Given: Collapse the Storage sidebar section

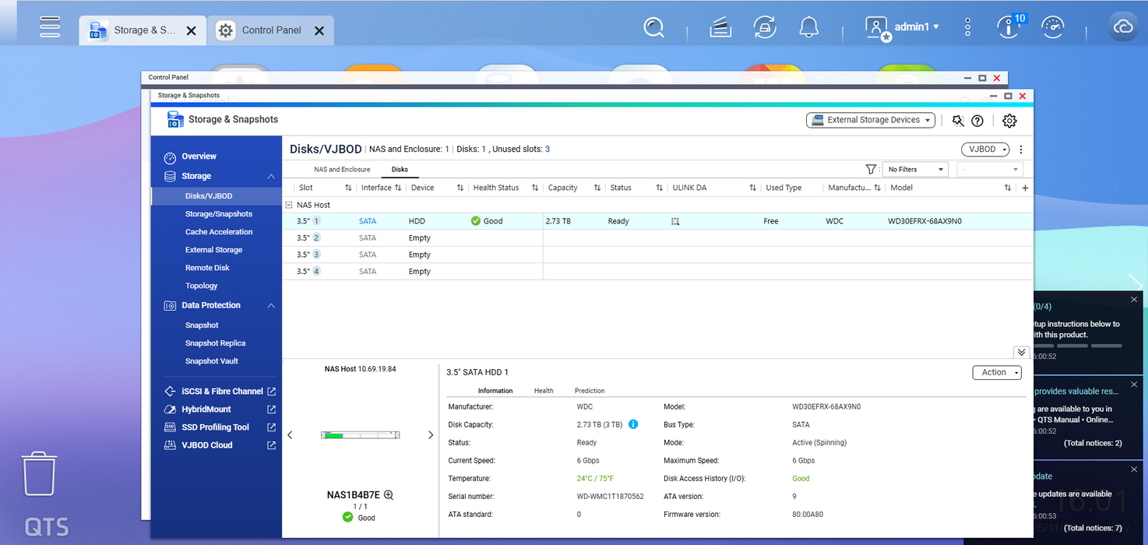Looking at the screenshot, I should (270, 177).
